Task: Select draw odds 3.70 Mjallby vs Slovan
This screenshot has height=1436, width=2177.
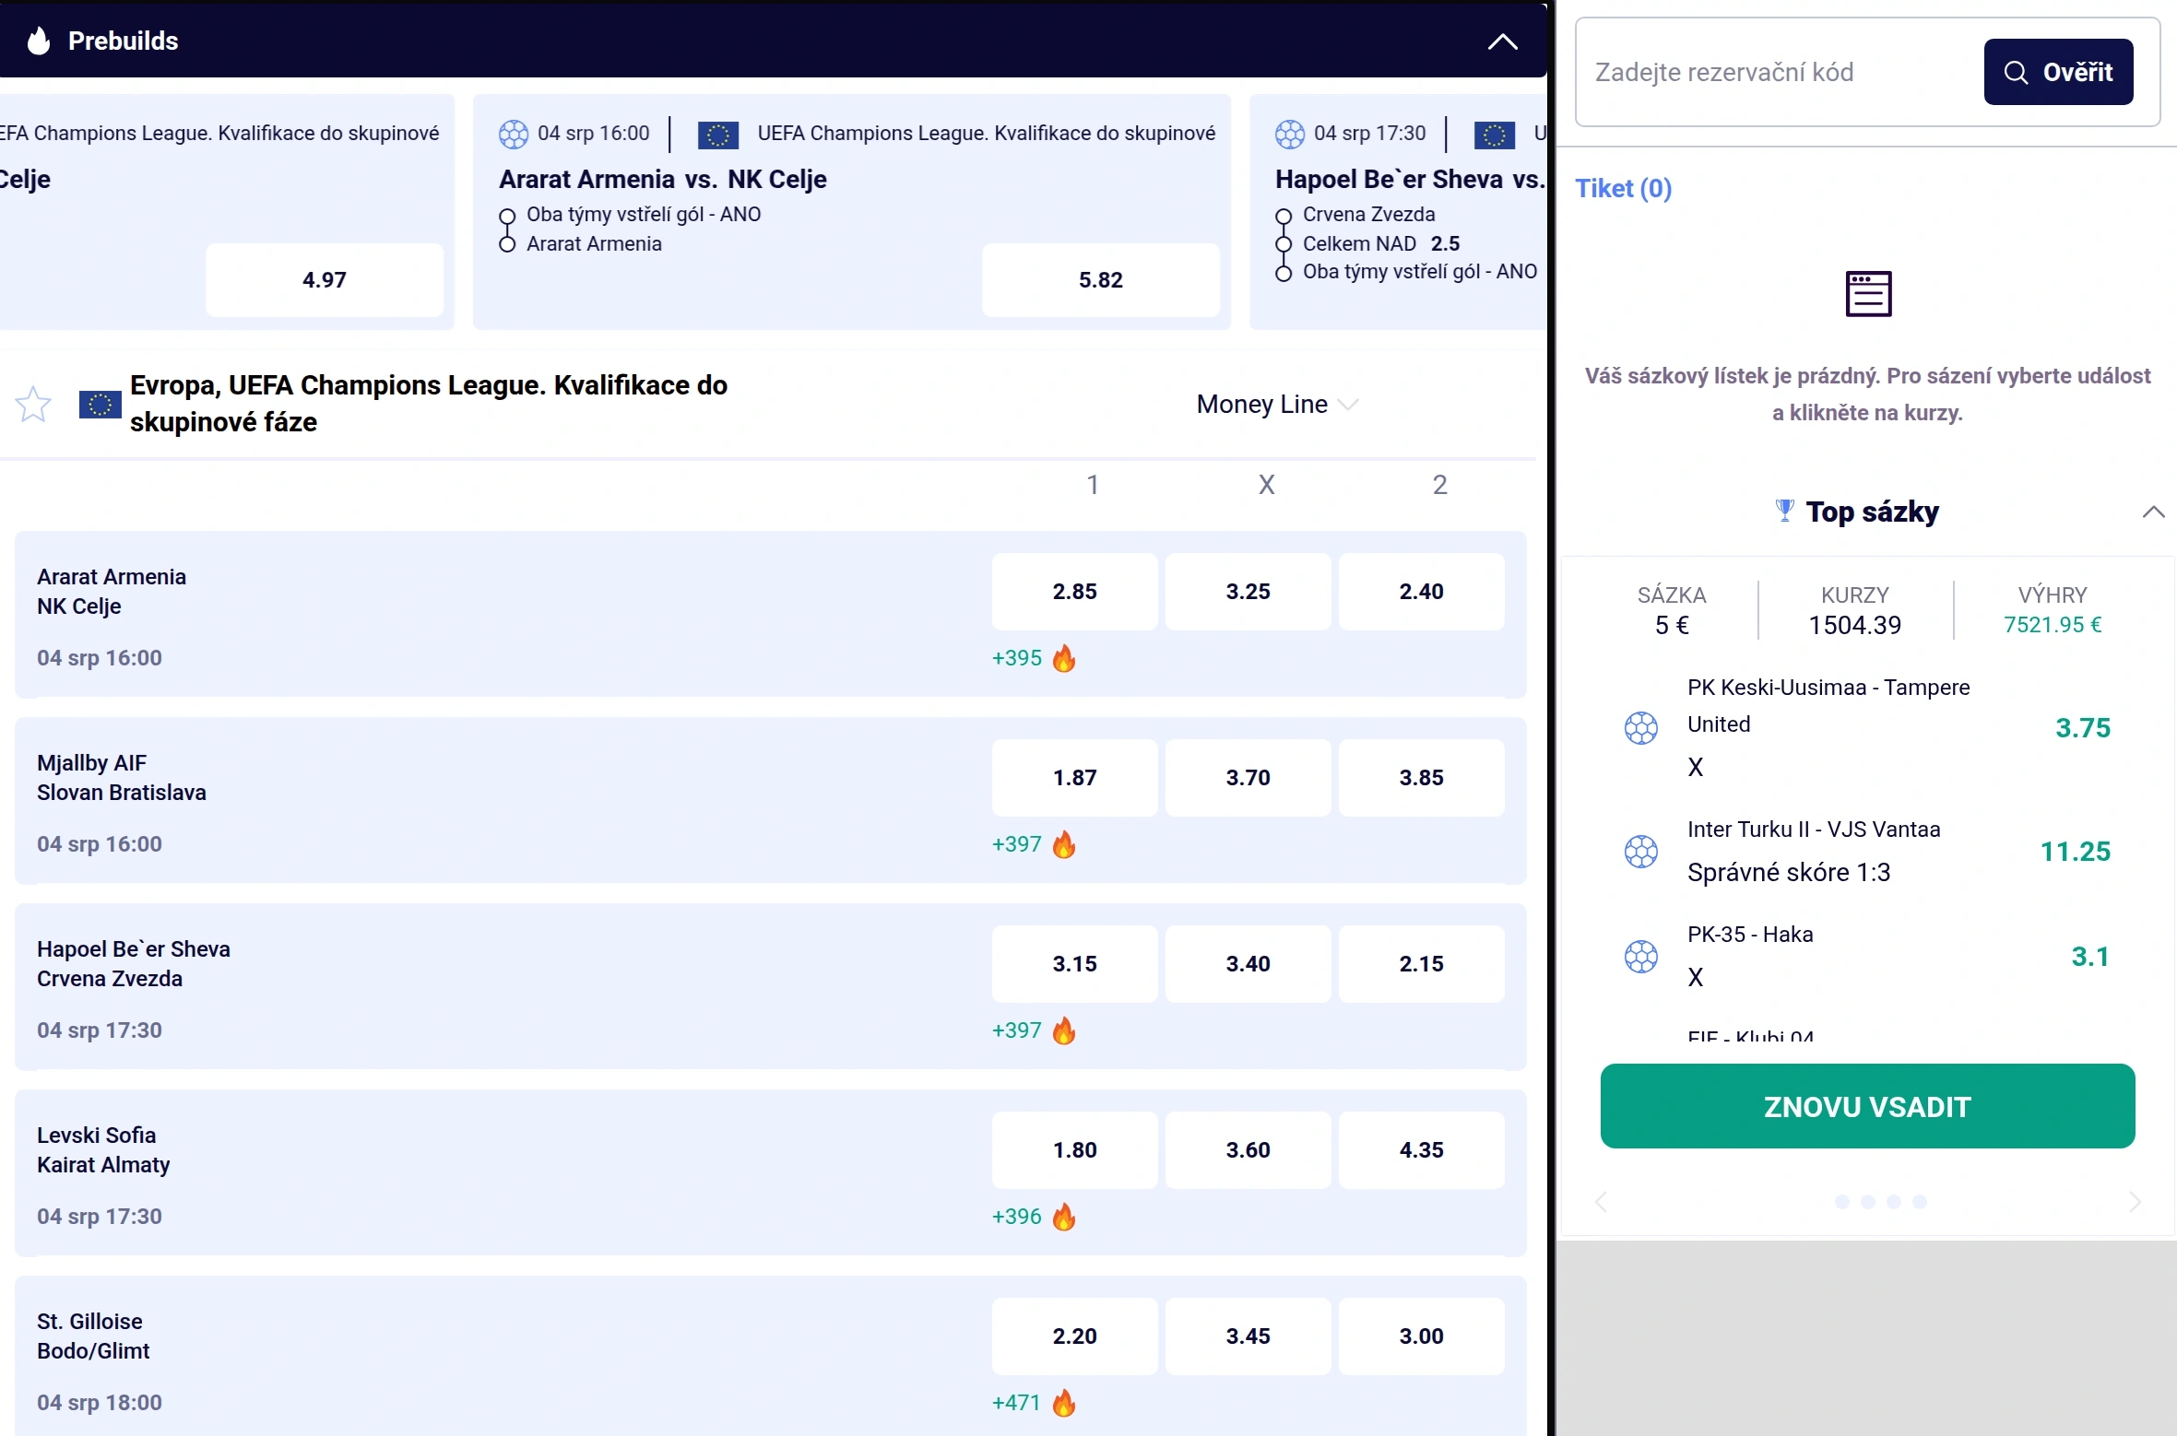Action: point(1248,778)
